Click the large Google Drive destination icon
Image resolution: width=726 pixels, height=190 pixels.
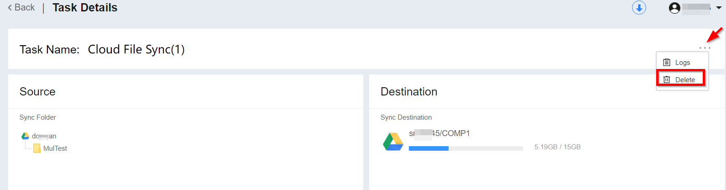(x=393, y=142)
